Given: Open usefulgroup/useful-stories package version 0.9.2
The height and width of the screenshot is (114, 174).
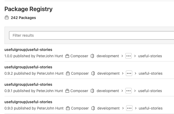Looking at the screenshot, I should click(x=28, y=67).
